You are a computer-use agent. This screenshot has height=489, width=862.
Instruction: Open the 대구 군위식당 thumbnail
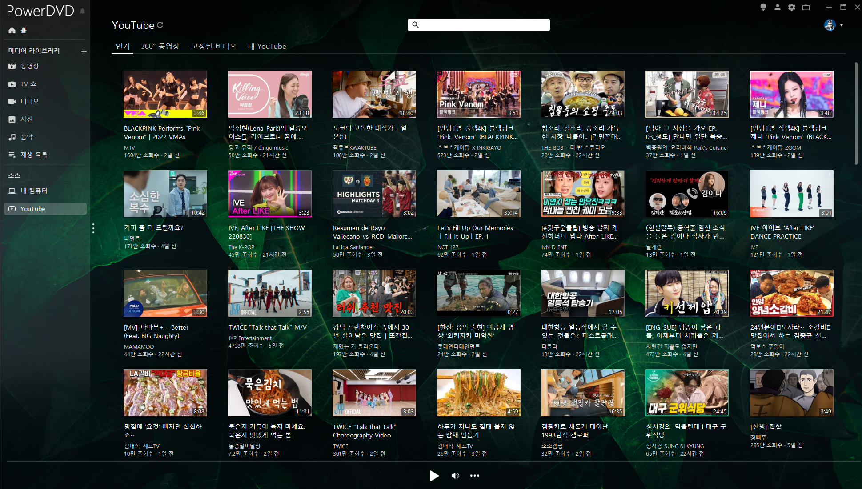tap(687, 393)
